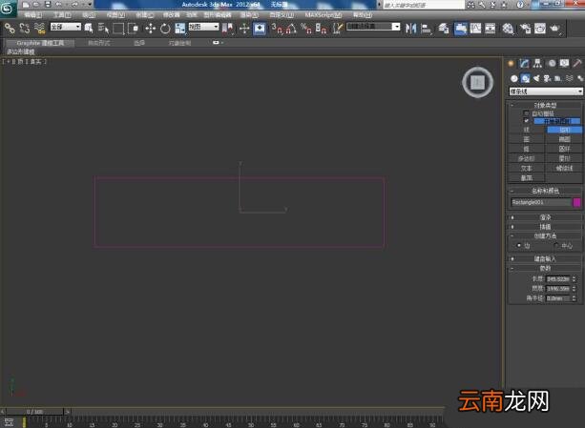Click the 线 shape button
The image size is (585, 428).
527,130
